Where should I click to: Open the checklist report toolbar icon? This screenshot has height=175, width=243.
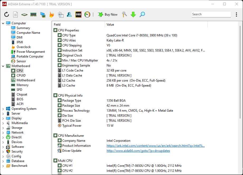60,15
